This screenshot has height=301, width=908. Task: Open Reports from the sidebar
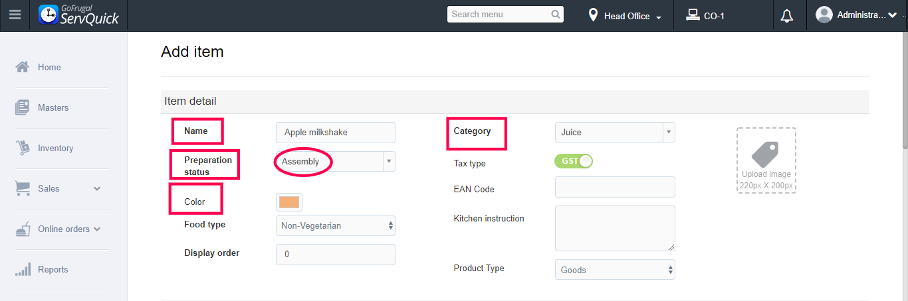[x=53, y=269]
